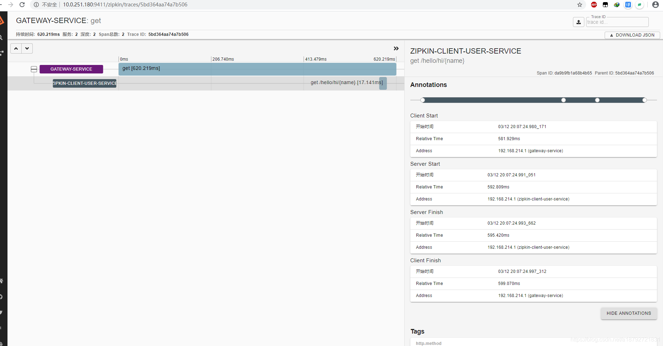
Task: Click the 592.809ms relative time value
Action: point(498,187)
